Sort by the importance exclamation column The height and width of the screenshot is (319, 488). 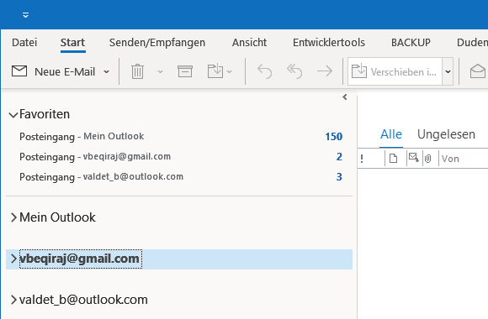click(x=362, y=159)
